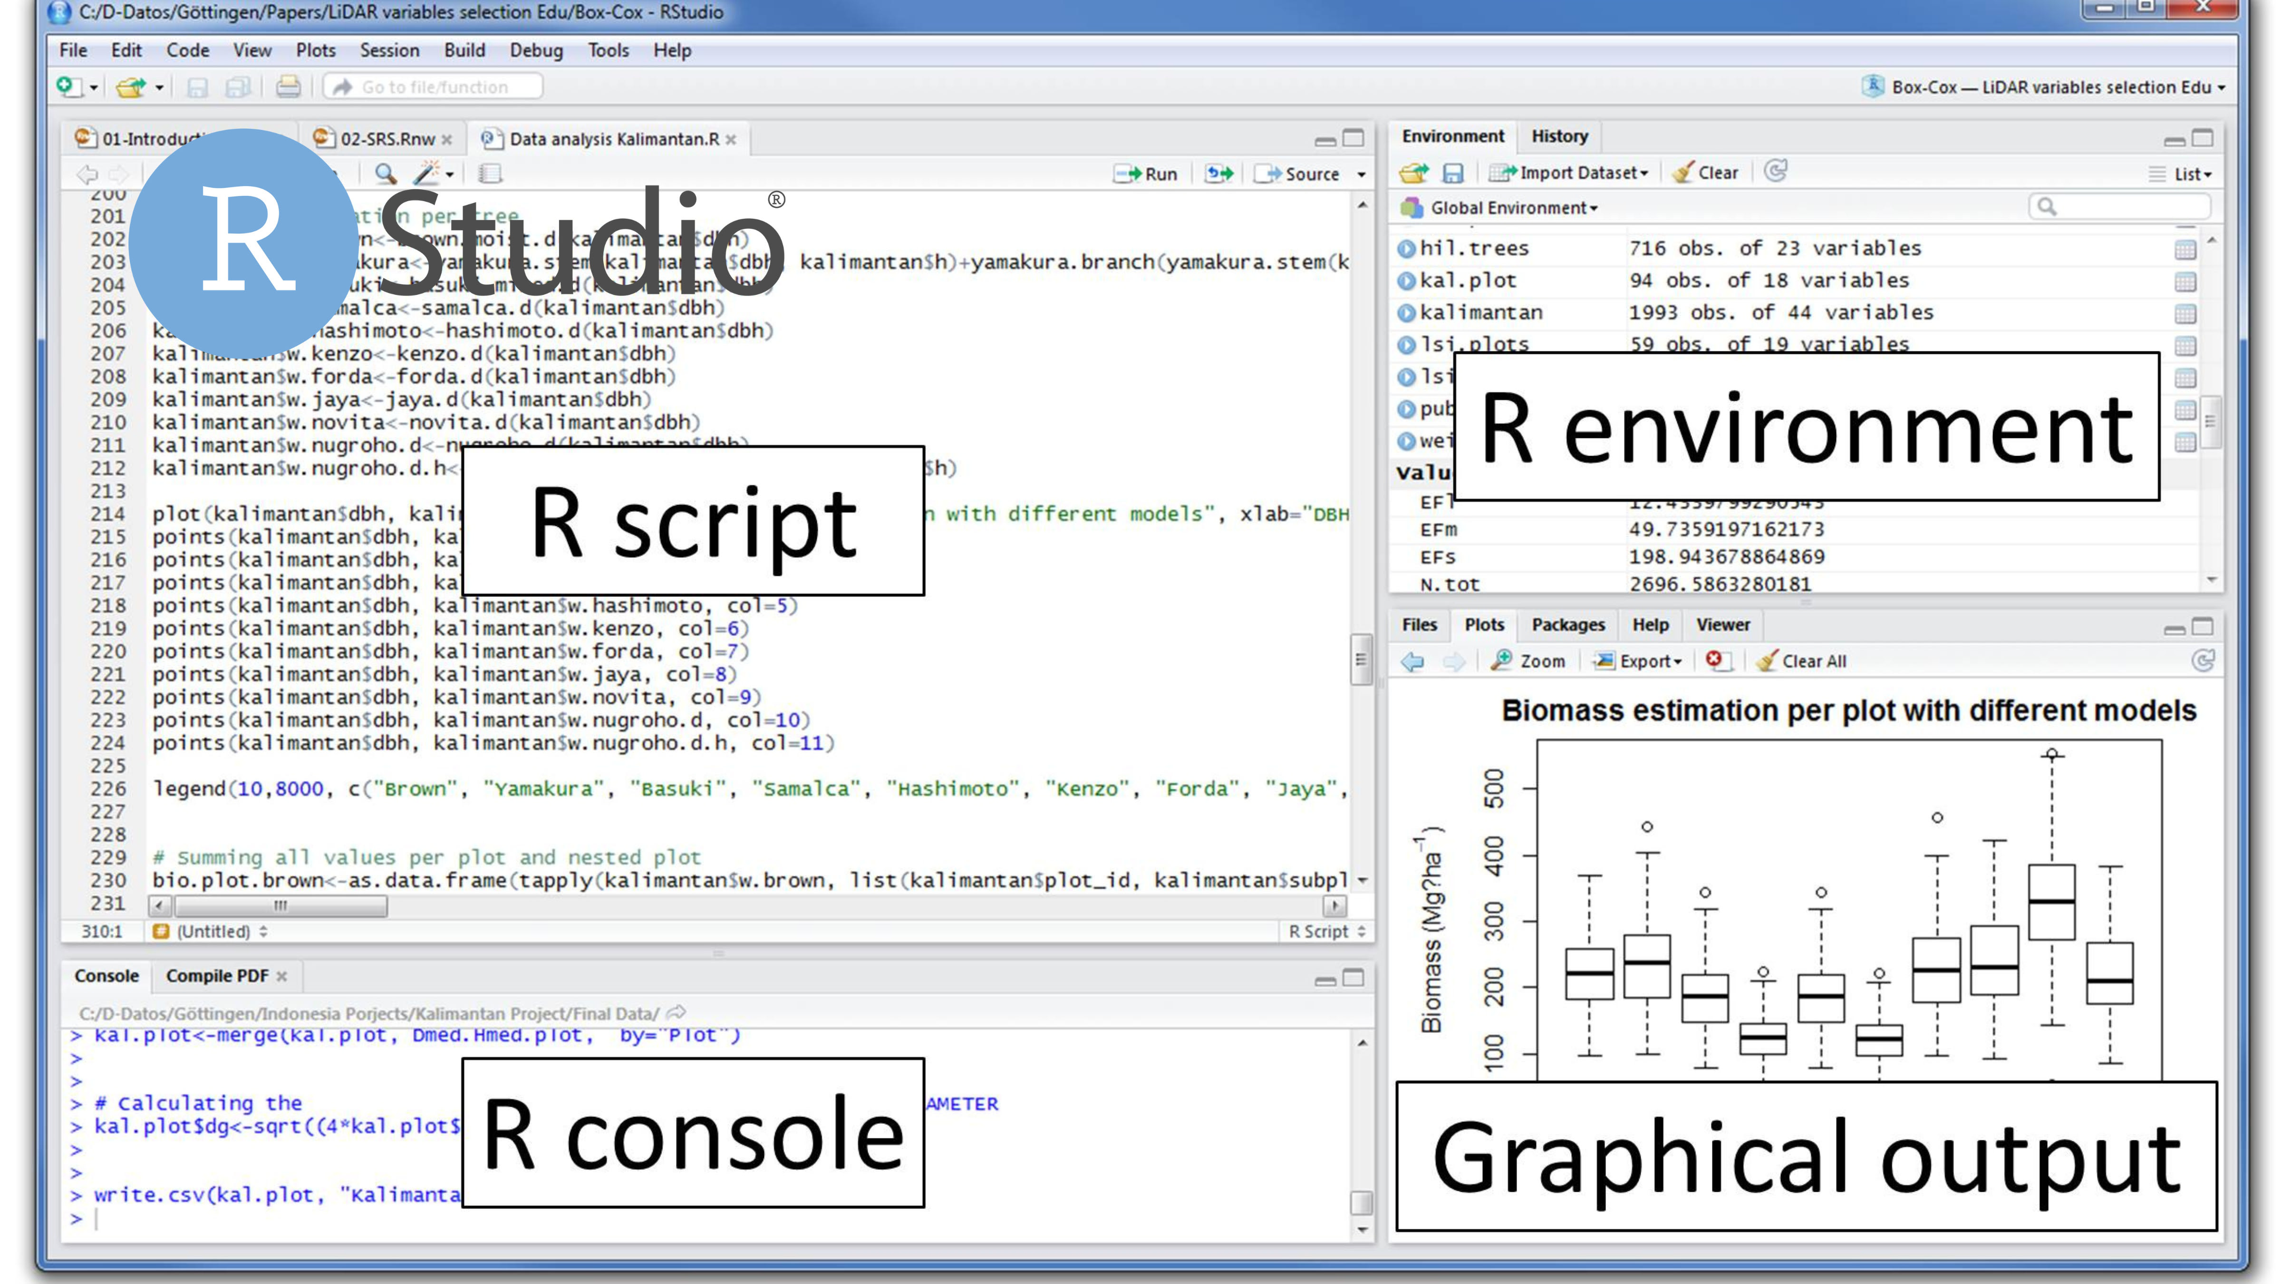Open the List view mode dropdown
This screenshot has height=1284, width=2282.
pyautogui.click(x=2181, y=174)
